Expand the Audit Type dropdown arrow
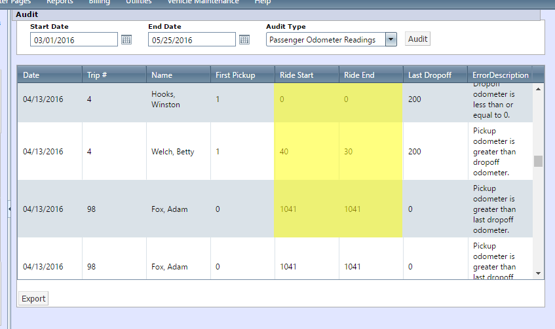The image size is (555, 329). click(391, 39)
